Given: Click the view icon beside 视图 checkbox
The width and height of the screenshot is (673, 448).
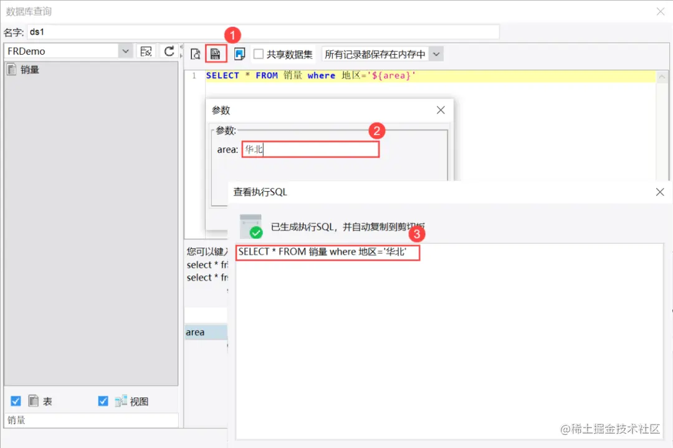Looking at the screenshot, I should pyautogui.click(x=121, y=401).
